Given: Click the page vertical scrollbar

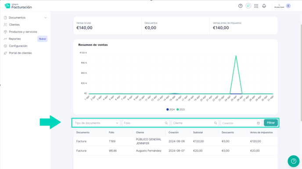Looking at the screenshot, I should (301, 73).
